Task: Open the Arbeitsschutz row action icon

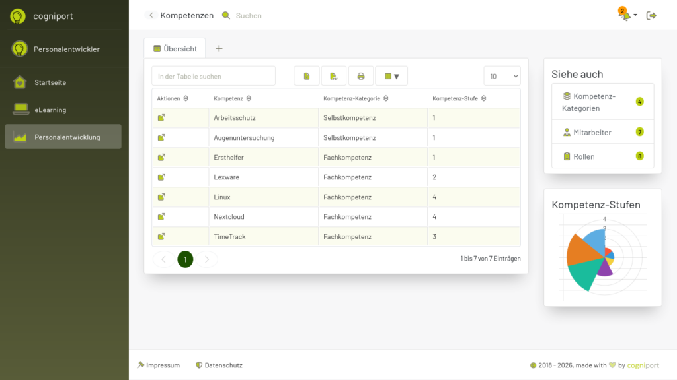Action: click(161, 118)
